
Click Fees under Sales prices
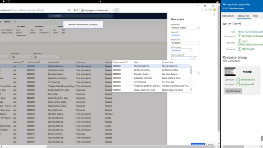coord(41,30)
